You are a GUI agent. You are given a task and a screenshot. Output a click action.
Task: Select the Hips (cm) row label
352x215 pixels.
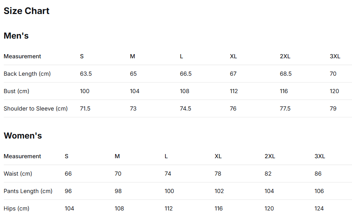point(16,209)
